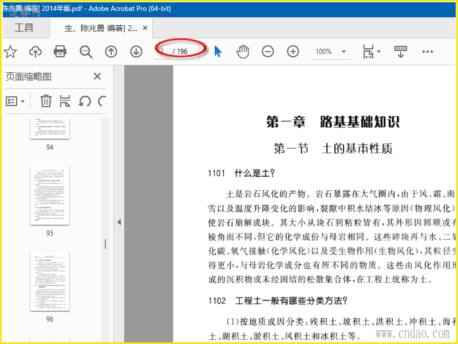458x344 pixels.
Task: Click the fit page width icon
Action: [x=368, y=52]
